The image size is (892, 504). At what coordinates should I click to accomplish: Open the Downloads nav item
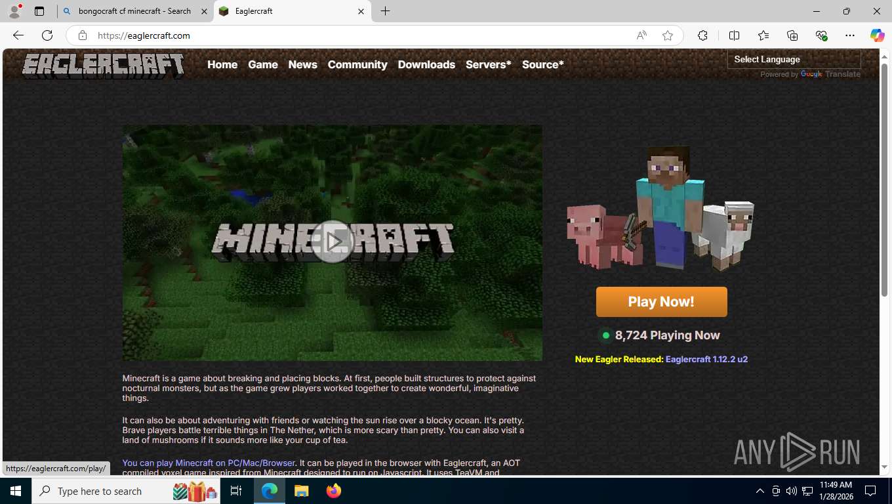tap(426, 64)
